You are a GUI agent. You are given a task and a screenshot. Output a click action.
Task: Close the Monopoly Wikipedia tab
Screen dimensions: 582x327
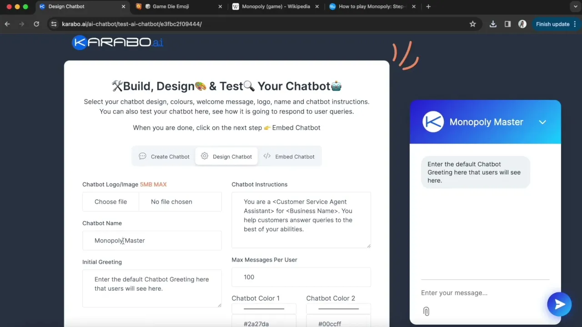coord(317,6)
